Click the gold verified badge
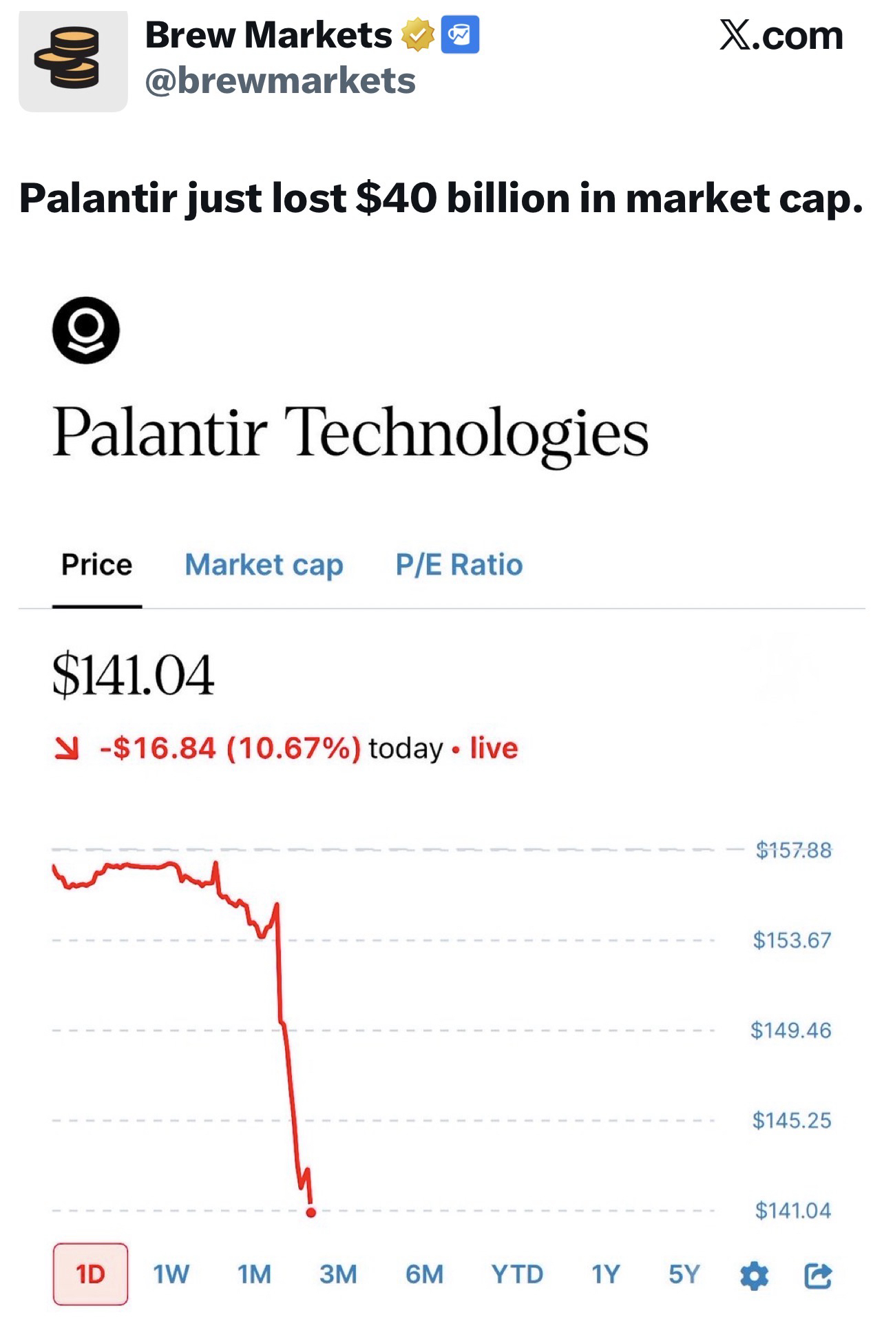 tap(417, 35)
